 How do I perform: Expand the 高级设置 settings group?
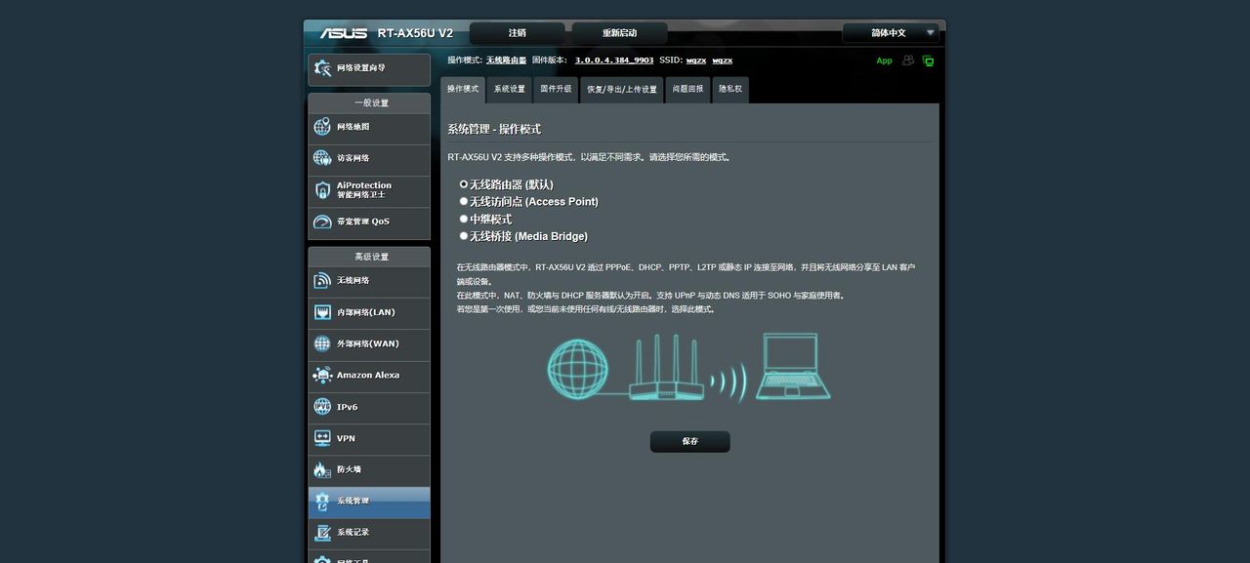coord(368,256)
